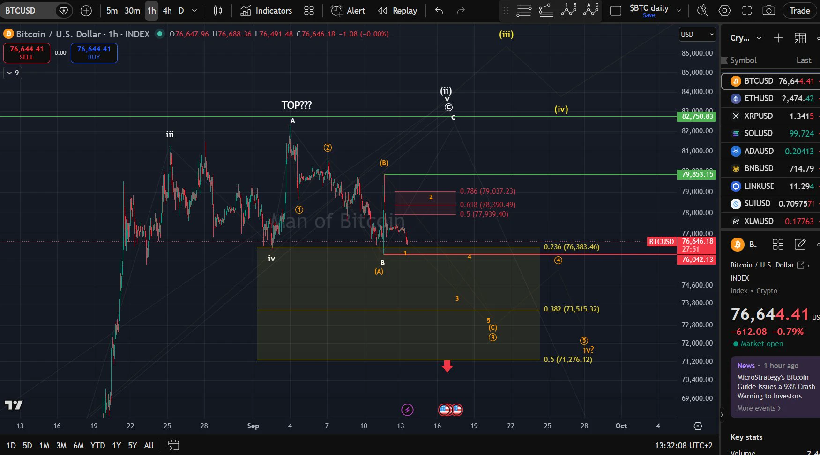Switch chart to the 4h timeframe

pyautogui.click(x=167, y=11)
